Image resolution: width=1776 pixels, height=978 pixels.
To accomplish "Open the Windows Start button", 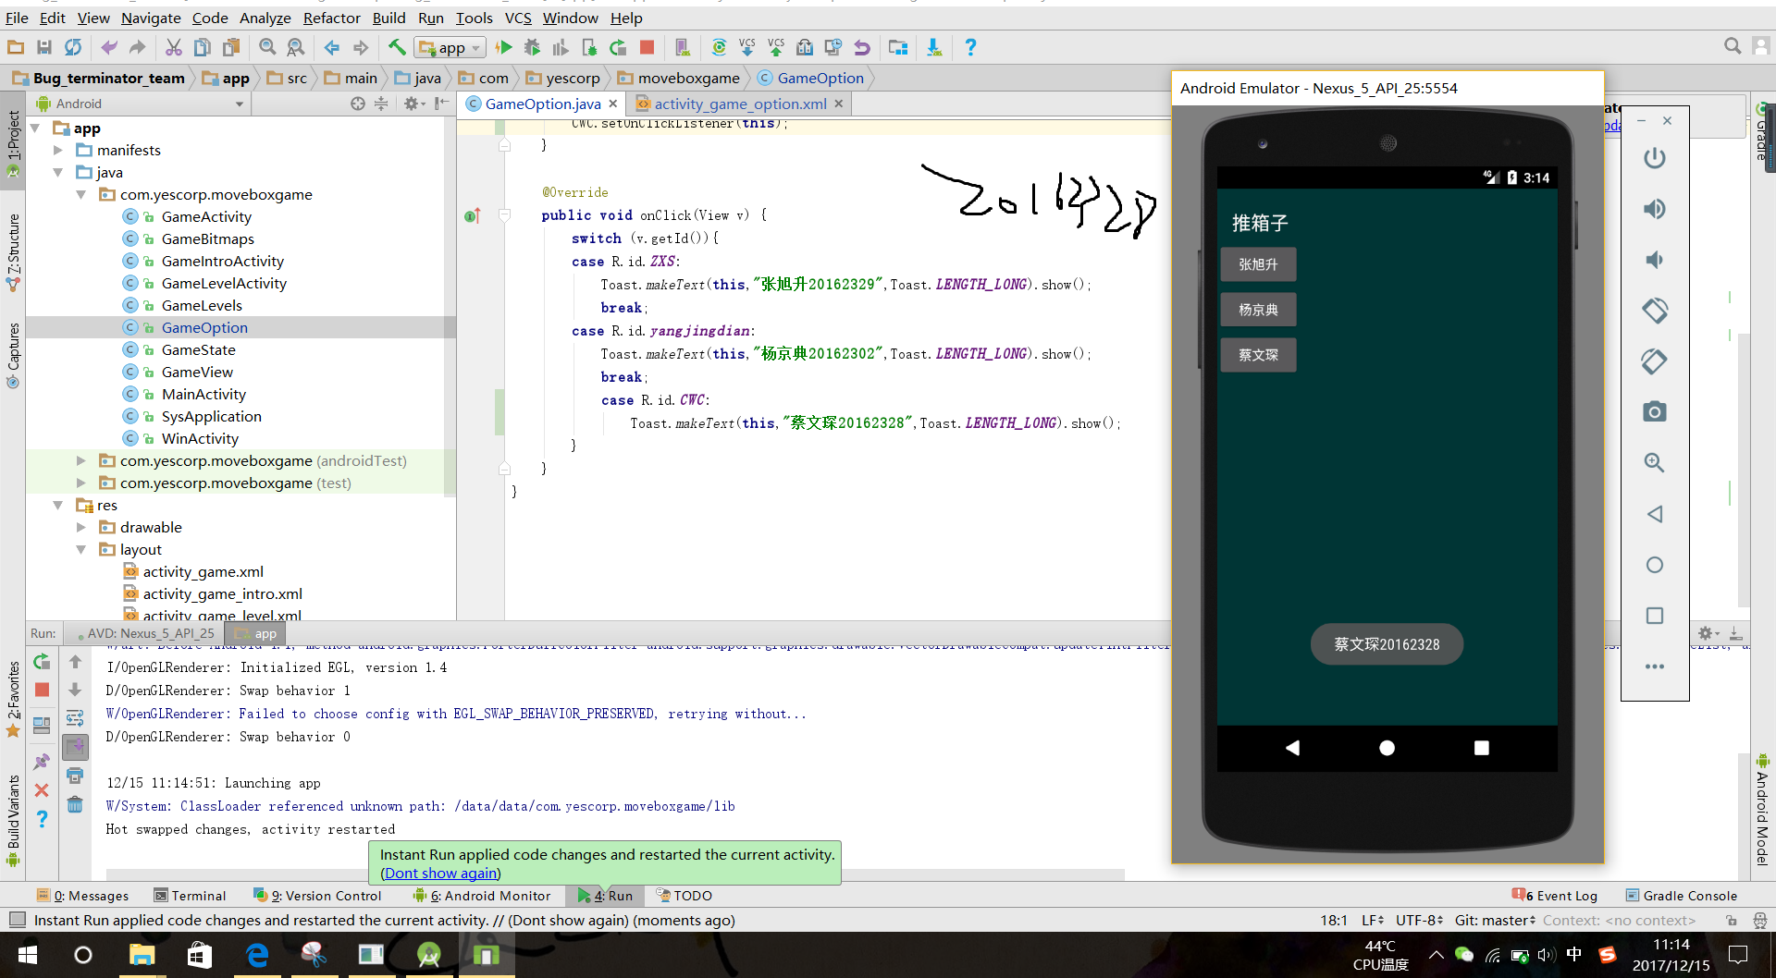I will (27, 955).
